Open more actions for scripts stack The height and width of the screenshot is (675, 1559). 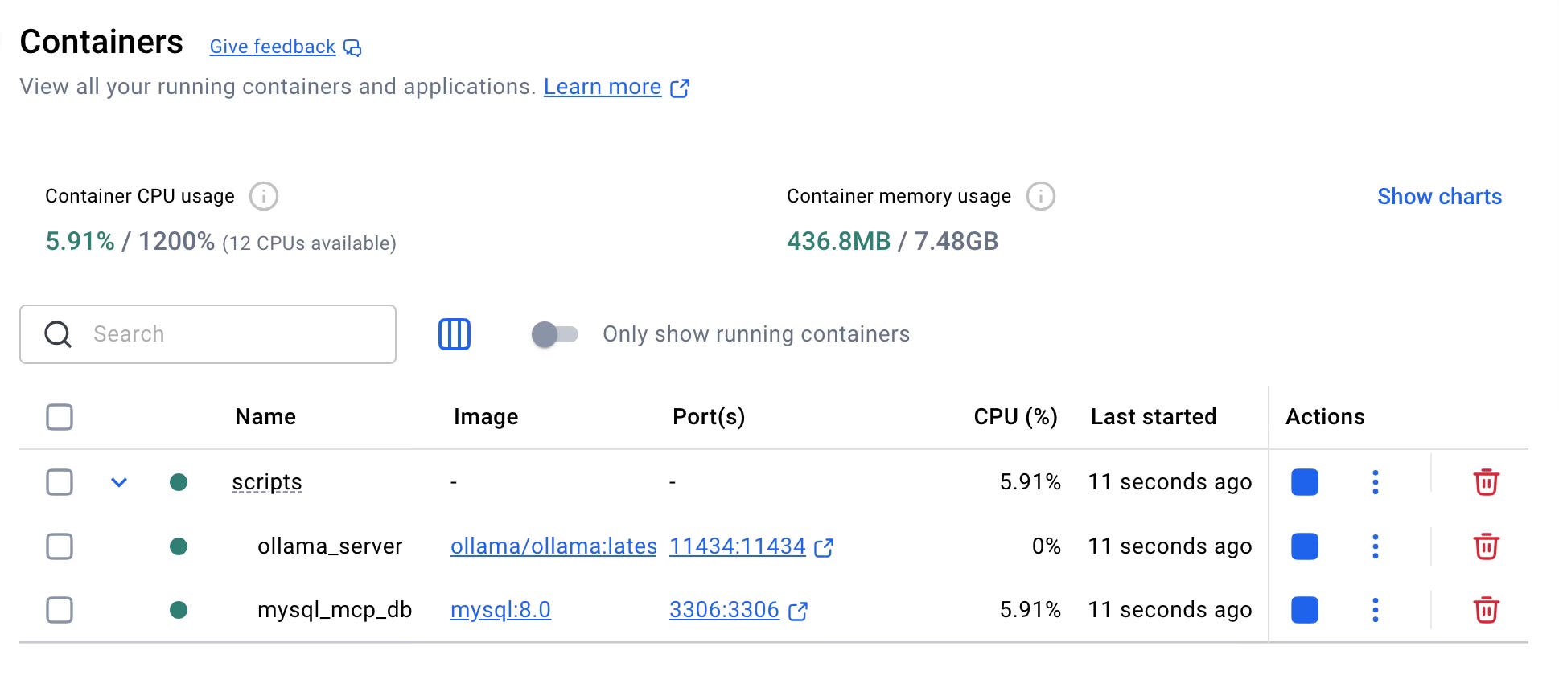coord(1375,482)
